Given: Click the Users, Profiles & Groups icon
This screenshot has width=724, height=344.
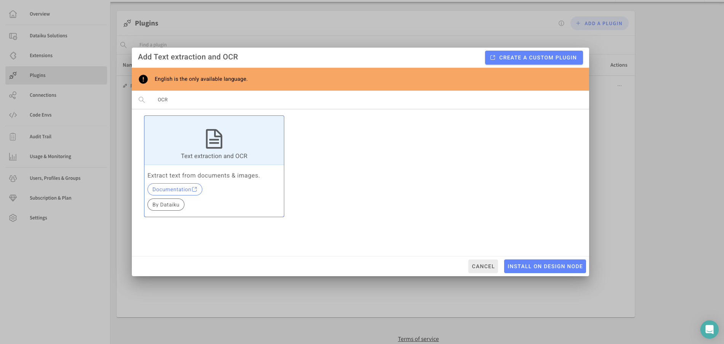Looking at the screenshot, I should [x=13, y=178].
